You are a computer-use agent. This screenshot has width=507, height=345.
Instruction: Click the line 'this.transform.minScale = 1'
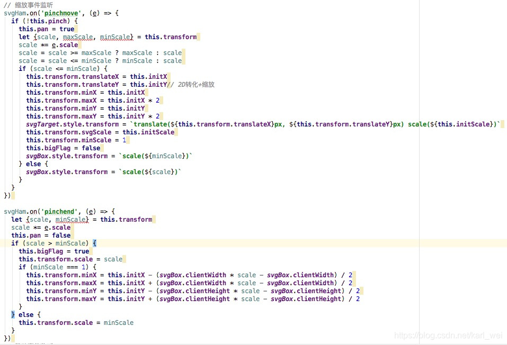76,140
